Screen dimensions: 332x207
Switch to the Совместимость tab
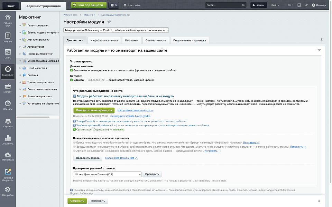click(155, 40)
